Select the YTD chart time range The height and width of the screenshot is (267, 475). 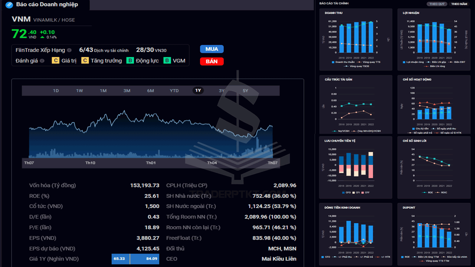174,90
